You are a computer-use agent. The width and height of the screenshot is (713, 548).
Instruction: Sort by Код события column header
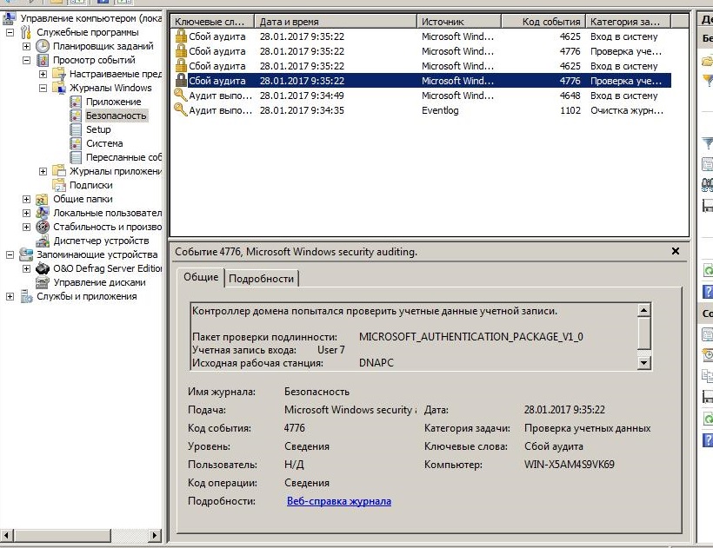(x=551, y=21)
